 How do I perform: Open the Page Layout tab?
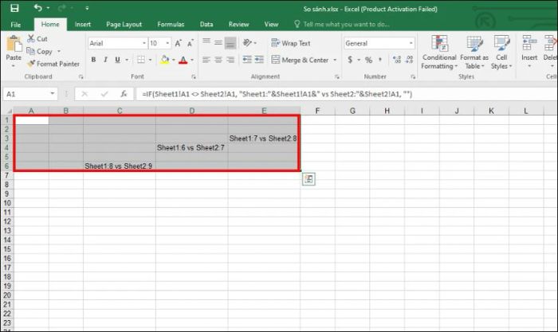pos(124,24)
